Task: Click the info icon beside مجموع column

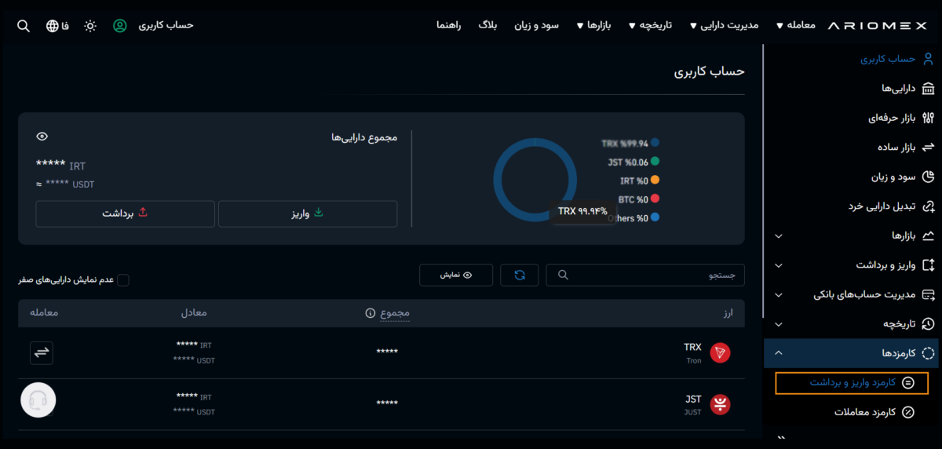Action: tap(370, 313)
